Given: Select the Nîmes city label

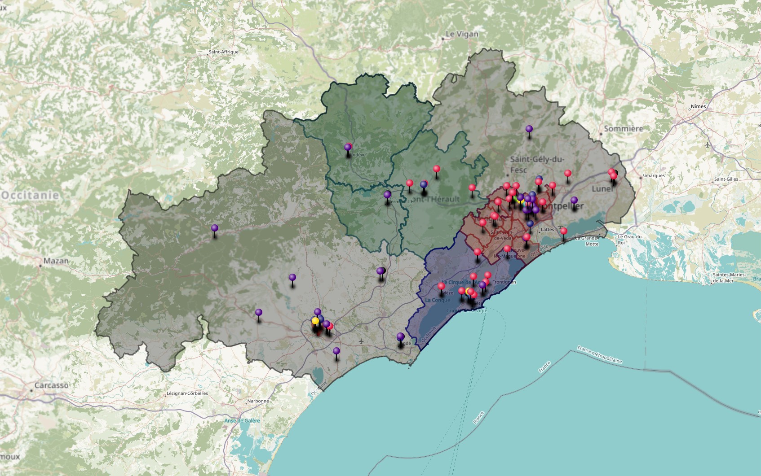Looking at the screenshot, I should click(x=698, y=106).
